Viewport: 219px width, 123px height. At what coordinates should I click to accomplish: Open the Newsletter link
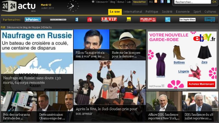140,2
